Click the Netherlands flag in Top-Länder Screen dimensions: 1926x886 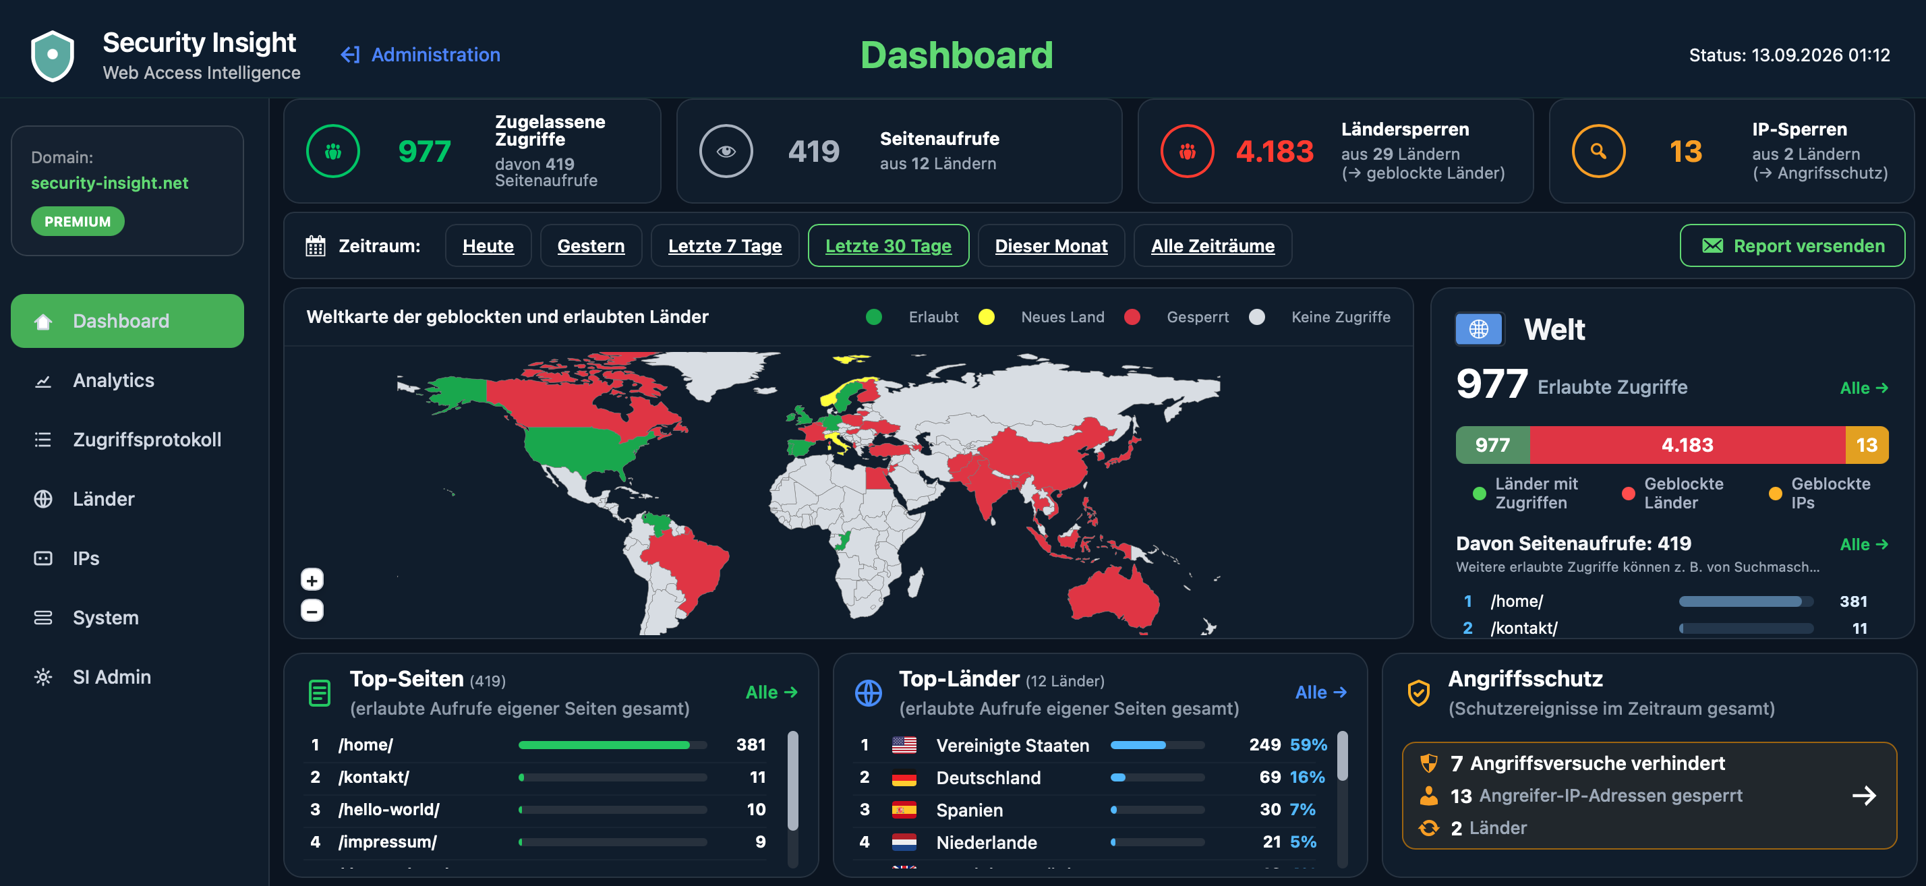click(904, 842)
